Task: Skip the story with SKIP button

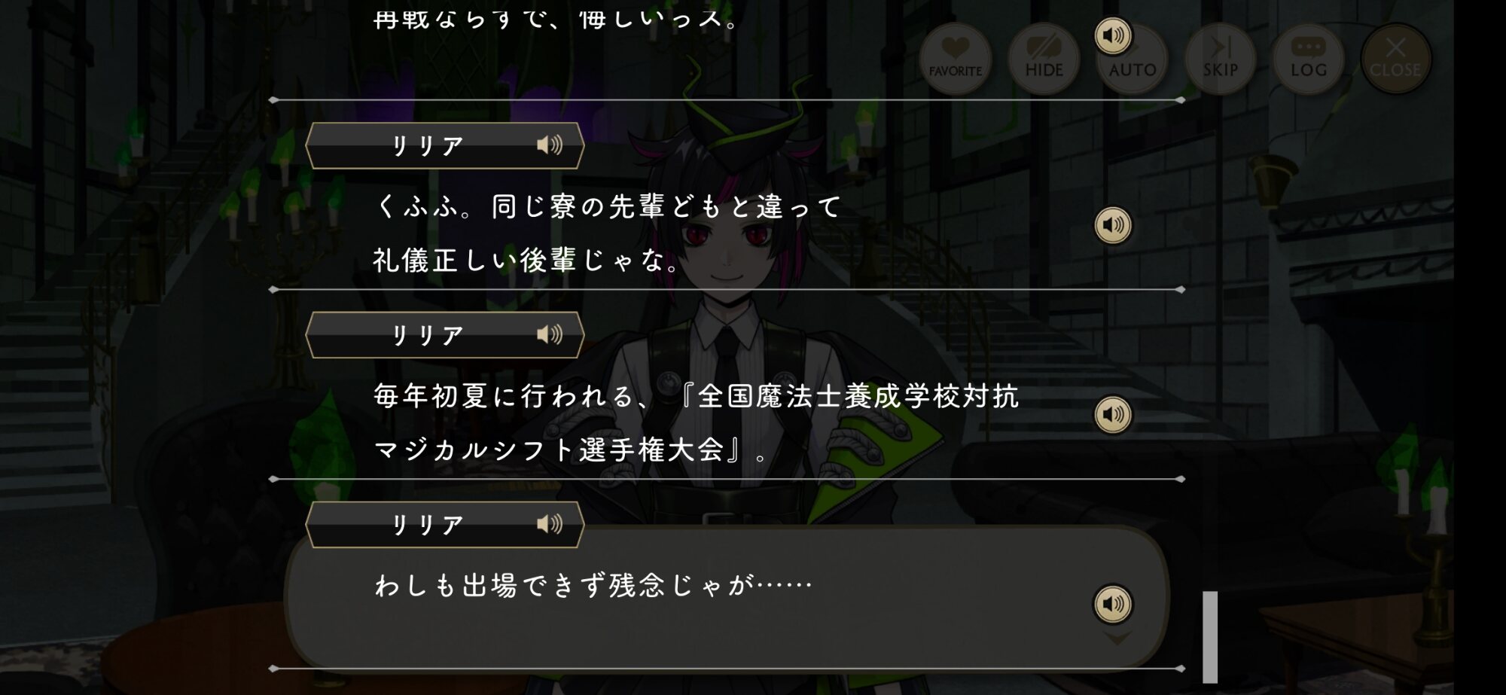Action: [1220, 59]
